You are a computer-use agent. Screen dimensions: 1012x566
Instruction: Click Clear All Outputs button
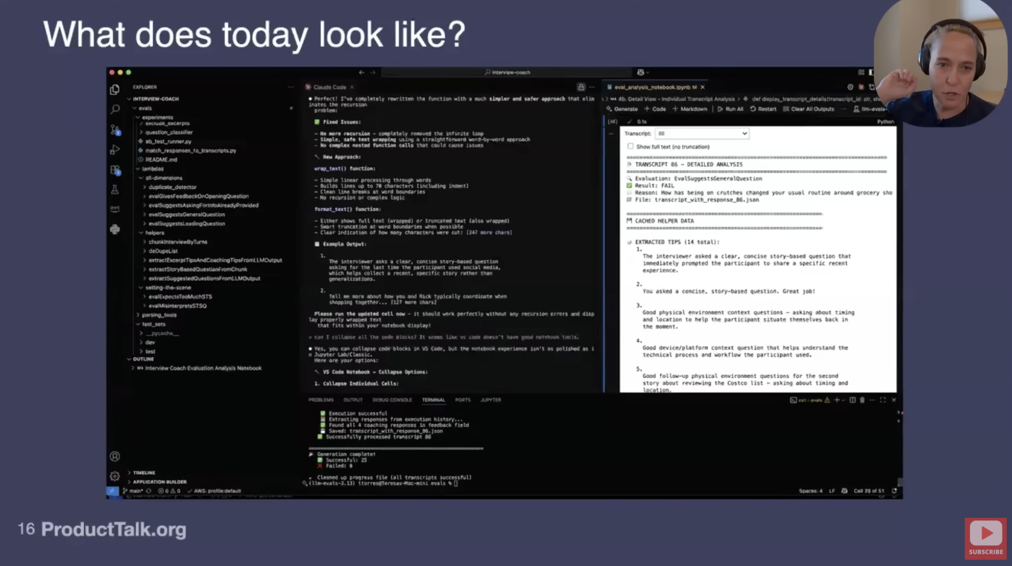point(808,109)
